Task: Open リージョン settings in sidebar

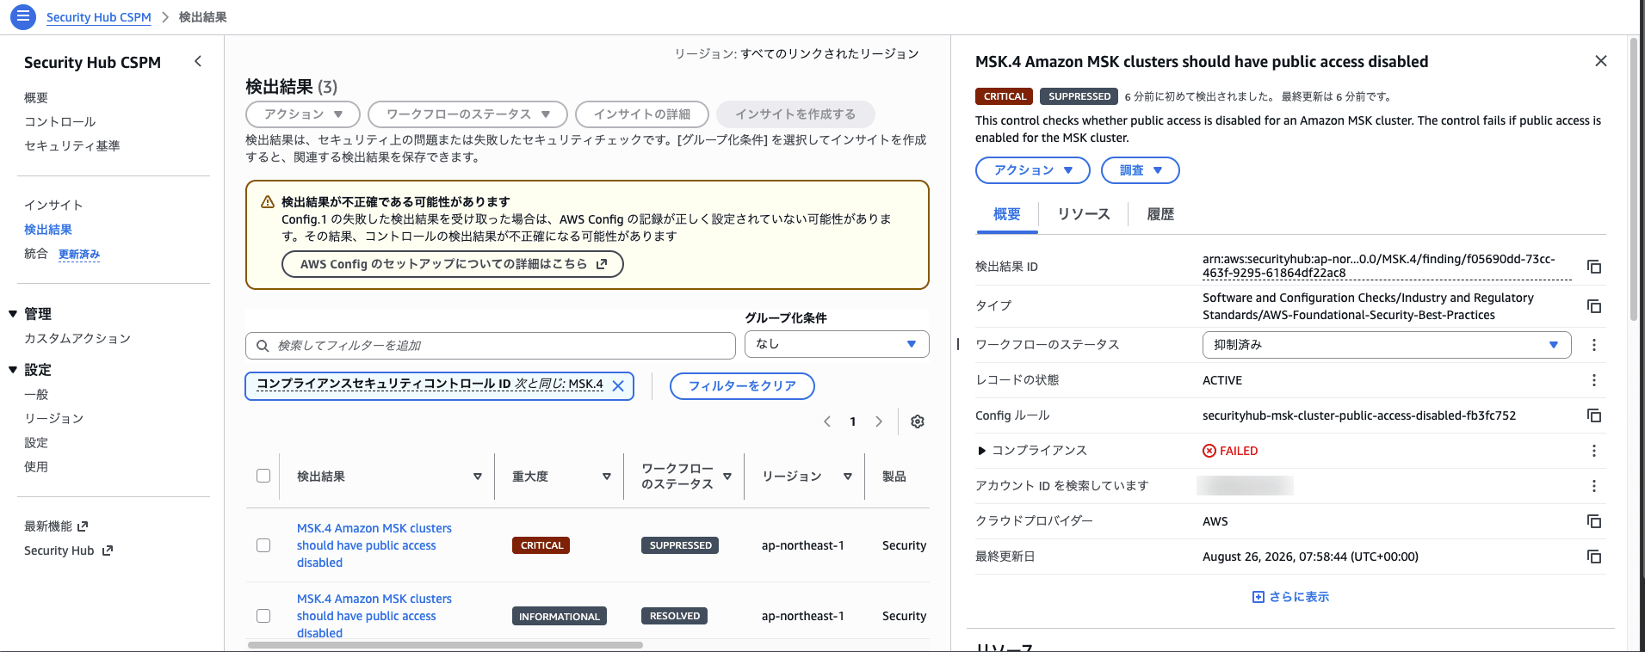Action: (x=53, y=419)
